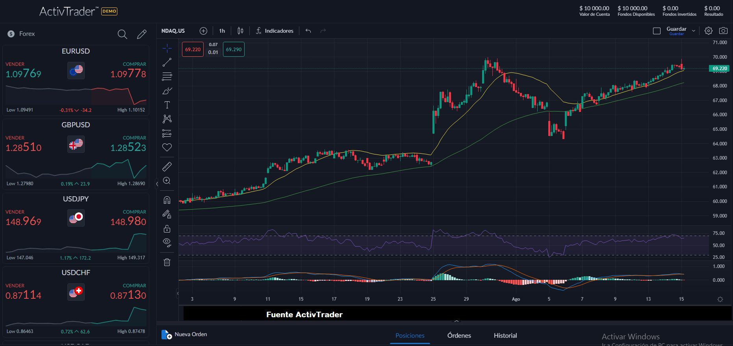Click the NDAQ.US symbol search field
The image size is (733, 346).
pyautogui.click(x=173, y=31)
